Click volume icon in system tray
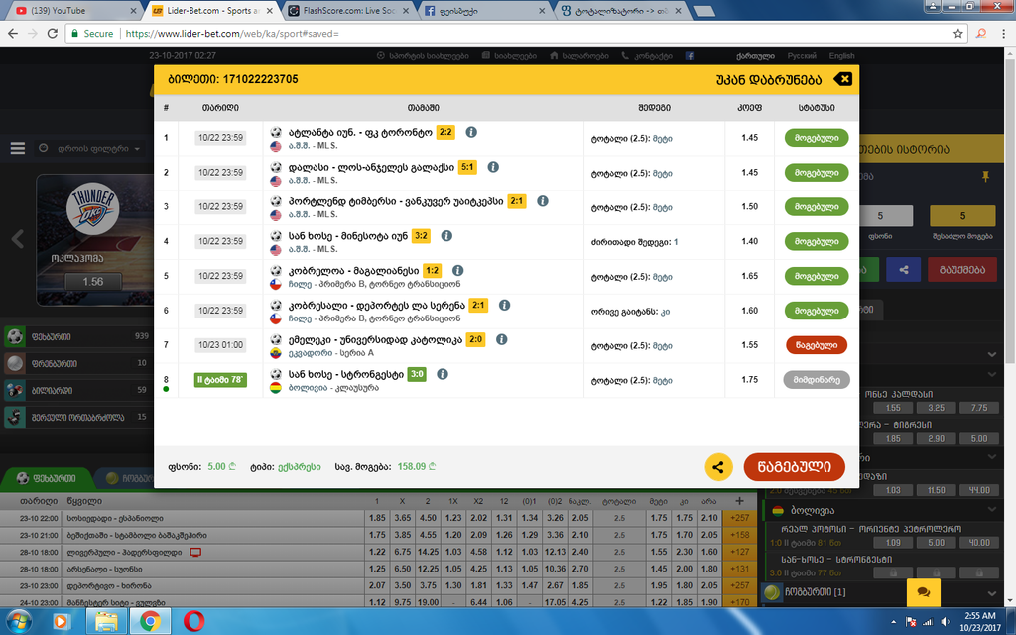 (x=946, y=622)
